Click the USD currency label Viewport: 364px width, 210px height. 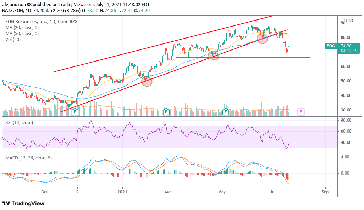pyautogui.click(x=349, y=21)
